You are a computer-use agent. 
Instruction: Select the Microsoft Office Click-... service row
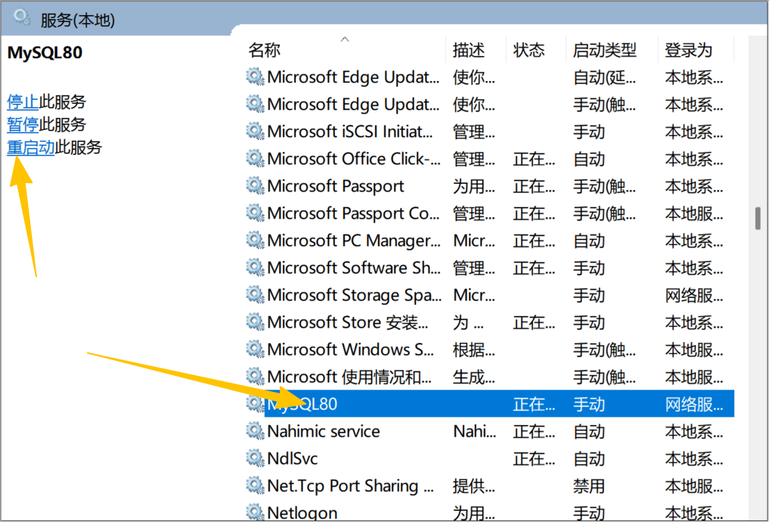pyautogui.click(x=489, y=159)
